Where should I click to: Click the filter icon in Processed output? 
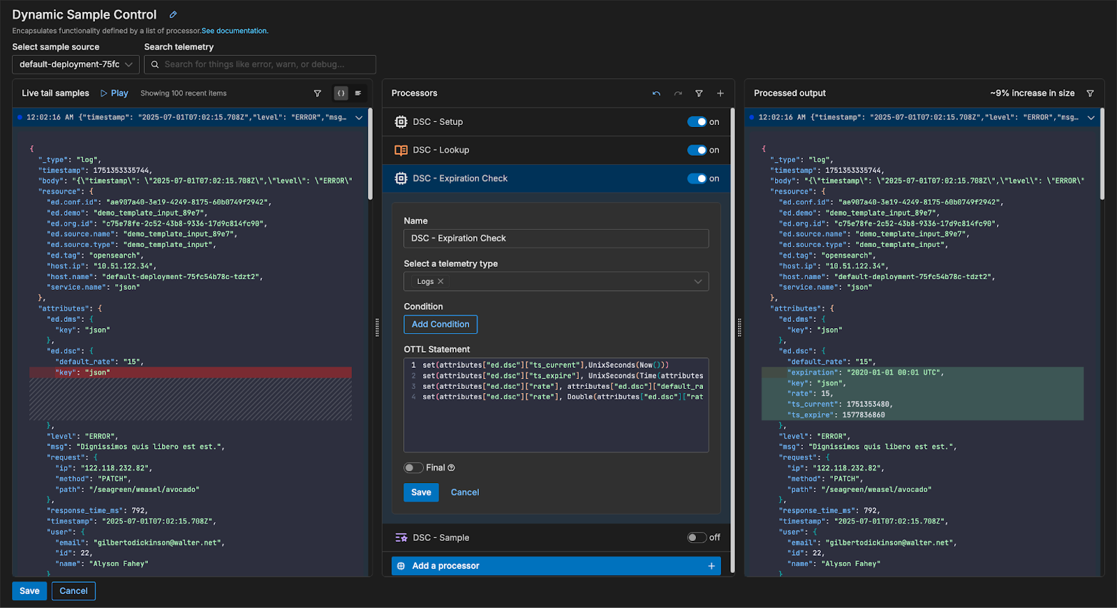[x=1090, y=94]
